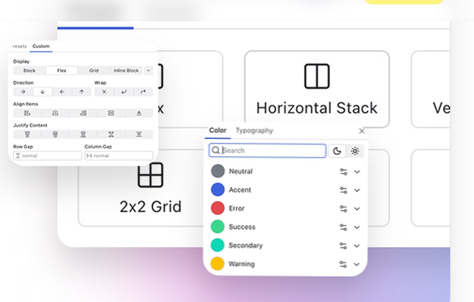The image size is (474, 302).
Task: Select the 2x2 Grid layout card
Action: click(x=150, y=188)
